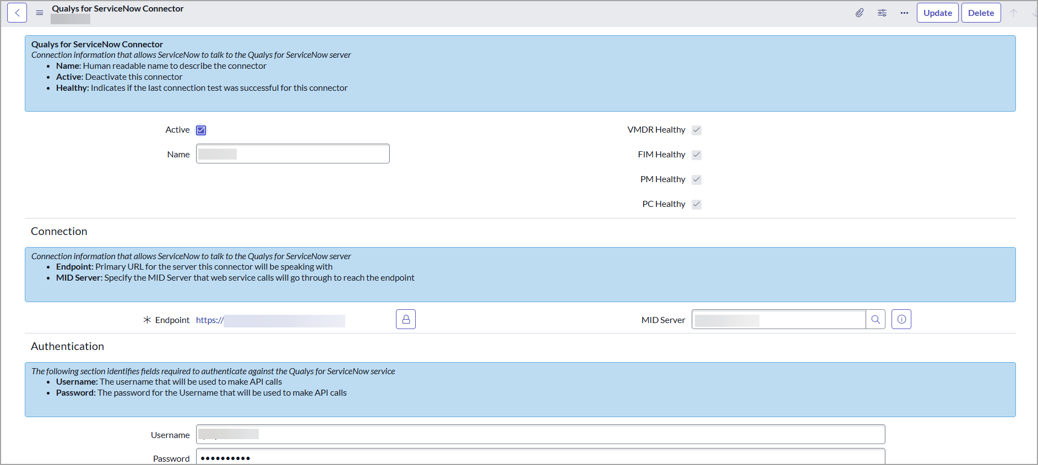Toggle the FIM Healthy checkbox
This screenshot has height=465, width=1038.
click(x=697, y=155)
